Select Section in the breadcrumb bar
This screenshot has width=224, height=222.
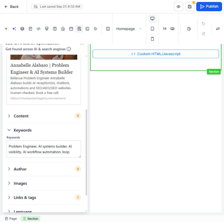tap(31, 219)
